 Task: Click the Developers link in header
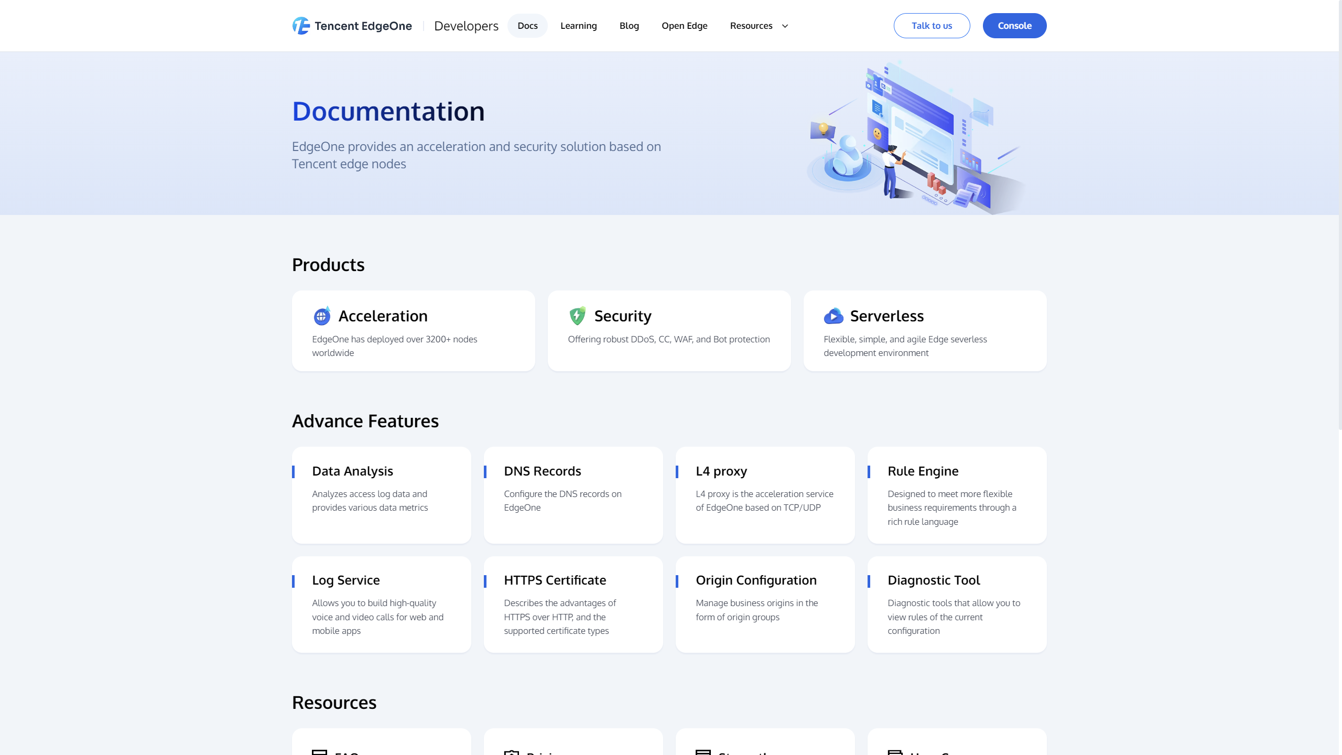(x=466, y=26)
